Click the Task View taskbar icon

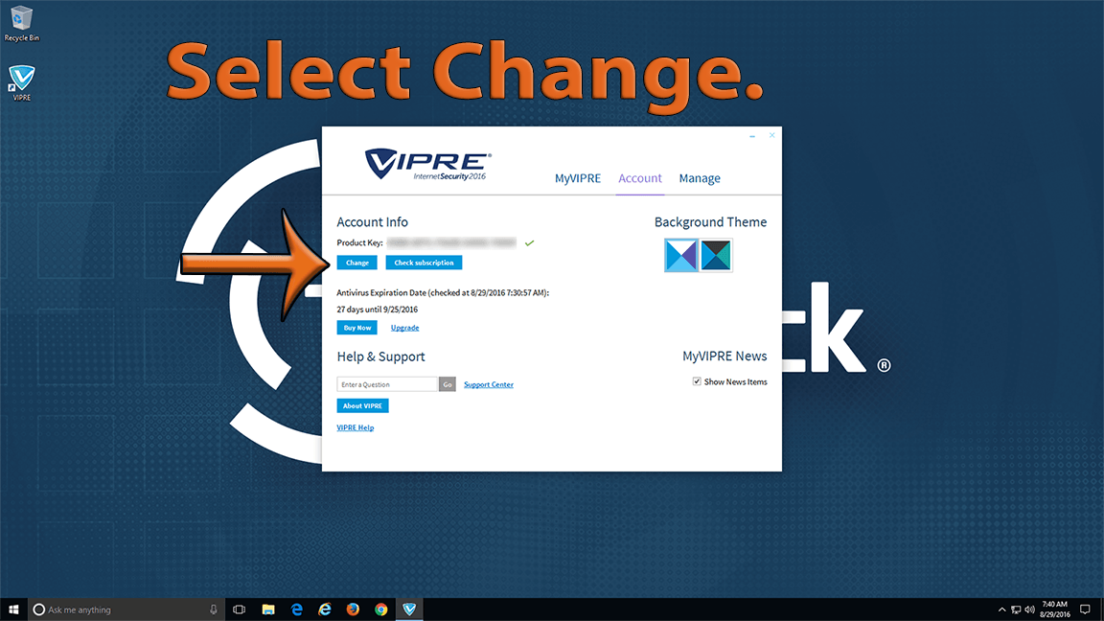coord(240,609)
